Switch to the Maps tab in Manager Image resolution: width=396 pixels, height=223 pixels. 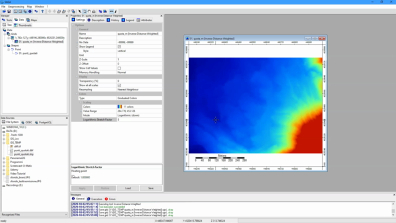[32, 20]
